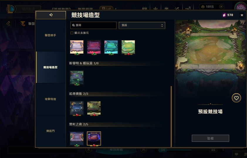Click the purple currency icon showing 270
The height and width of the screenshot is (158, 247).
pyautogui.click(x=224, y=15)
